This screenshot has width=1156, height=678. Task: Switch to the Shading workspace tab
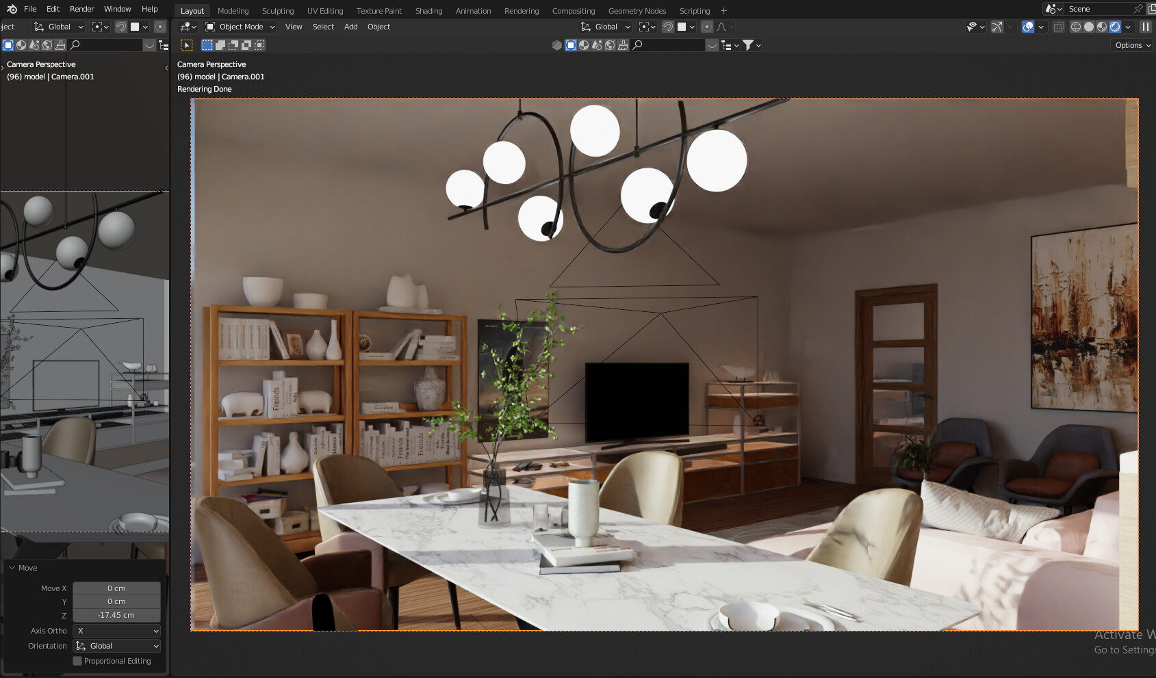point(428,10)
